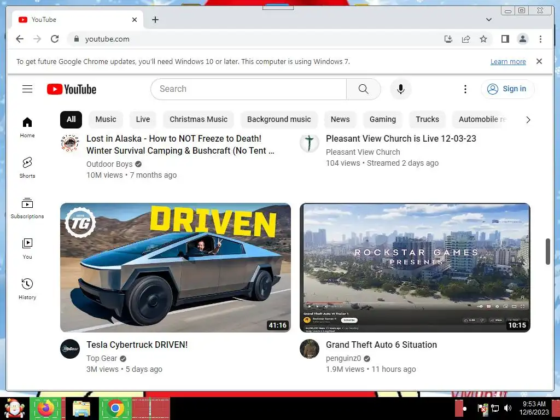
Task: Open a new browser tab
Action: click(155, 20)
